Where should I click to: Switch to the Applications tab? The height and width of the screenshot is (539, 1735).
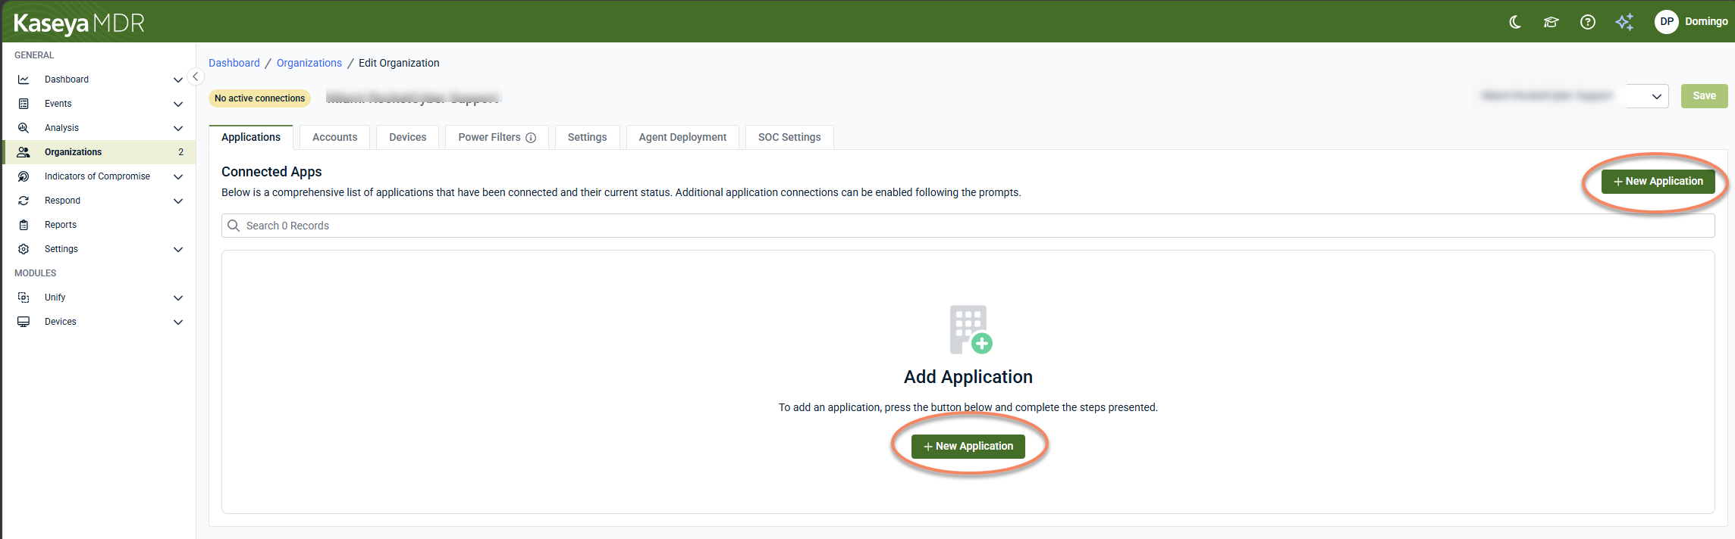251,137
